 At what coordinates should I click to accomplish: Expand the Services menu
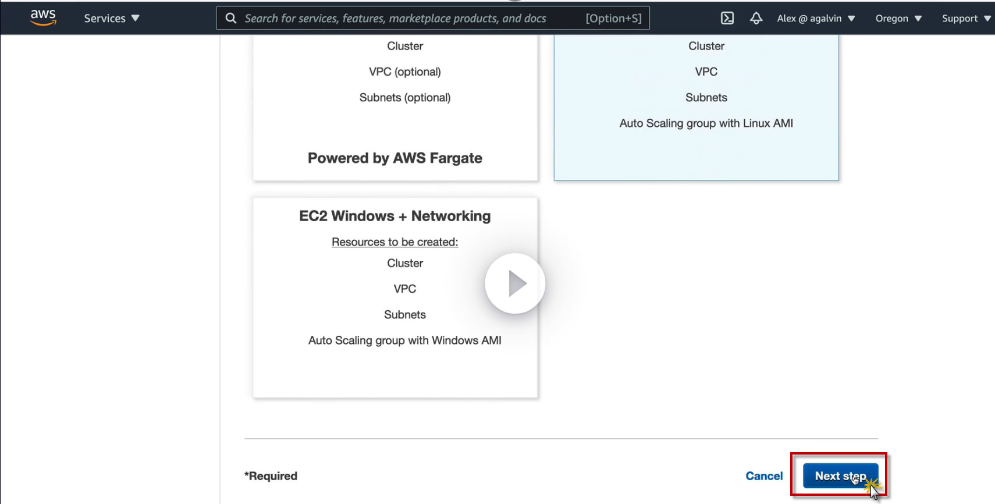tap(111, 18)
